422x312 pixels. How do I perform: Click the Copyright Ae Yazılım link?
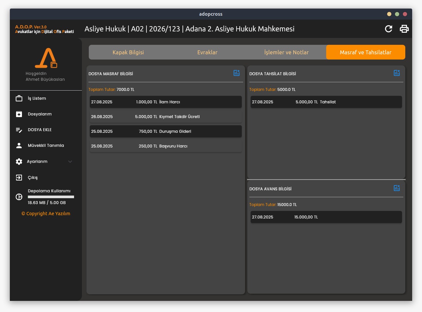[46, 214]
